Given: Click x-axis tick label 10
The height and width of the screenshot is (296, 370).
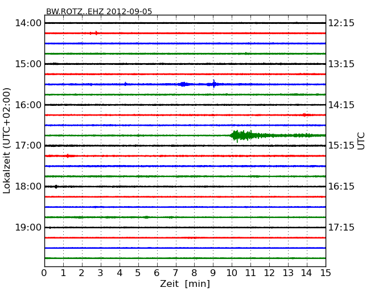Looking at the screenshot, I should click(x=232, y=273).
